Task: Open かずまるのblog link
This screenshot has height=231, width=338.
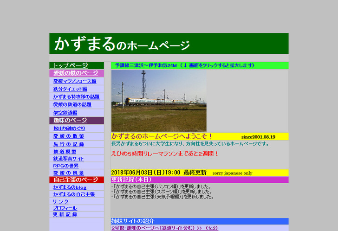Action: point(70,187)
